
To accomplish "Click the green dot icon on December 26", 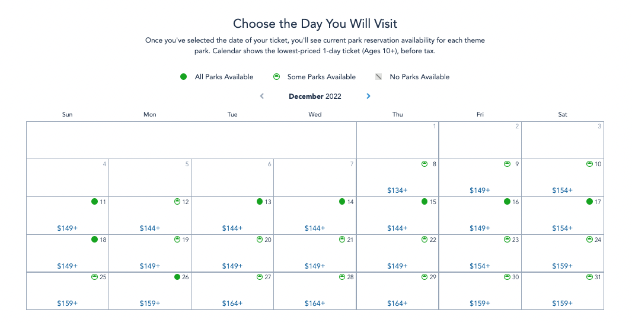I will tap(177, 277).
